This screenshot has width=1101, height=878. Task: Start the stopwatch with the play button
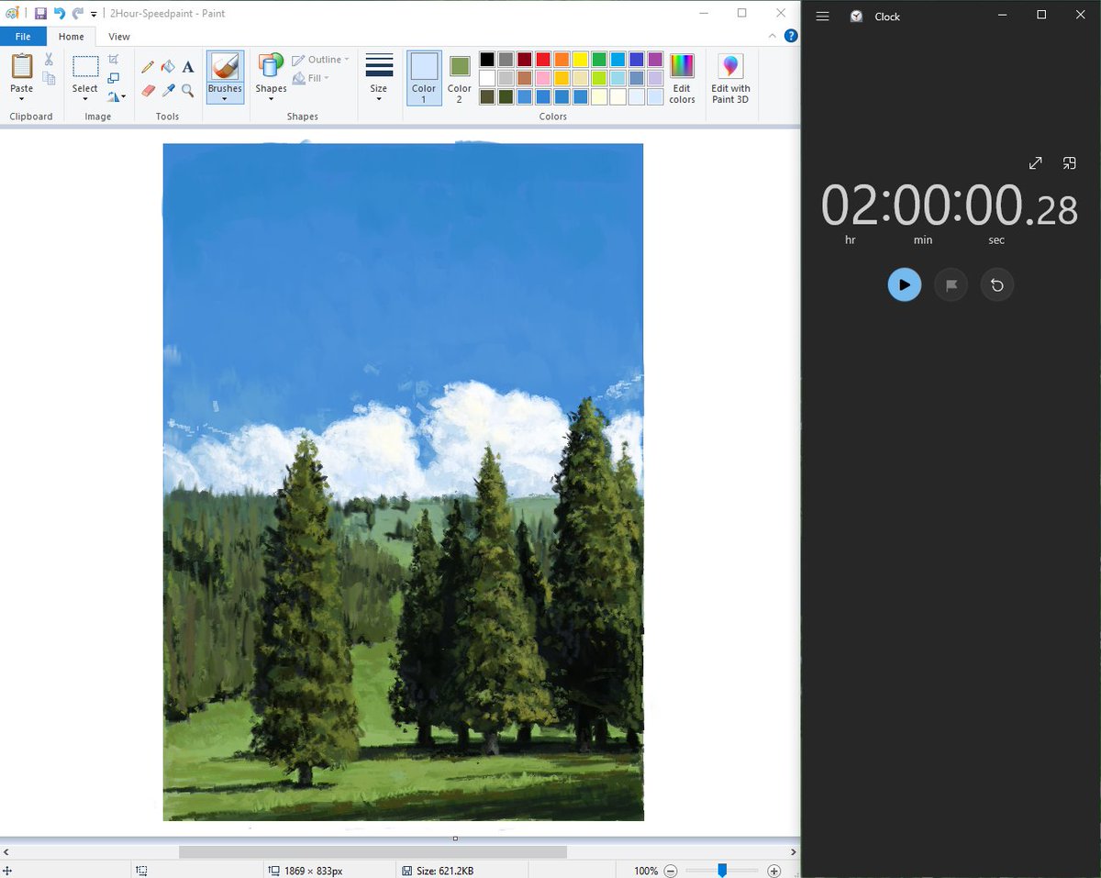[x=905, y=284]
